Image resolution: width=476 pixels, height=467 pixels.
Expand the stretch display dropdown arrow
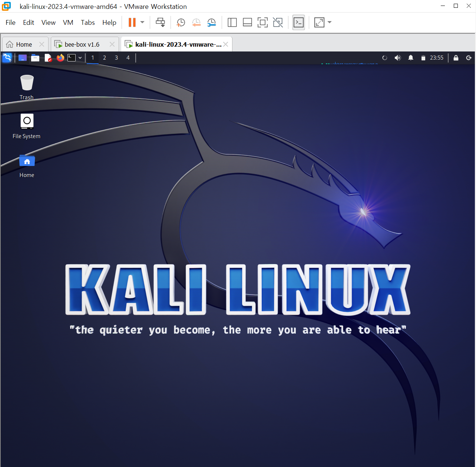[x=330, y=23]
